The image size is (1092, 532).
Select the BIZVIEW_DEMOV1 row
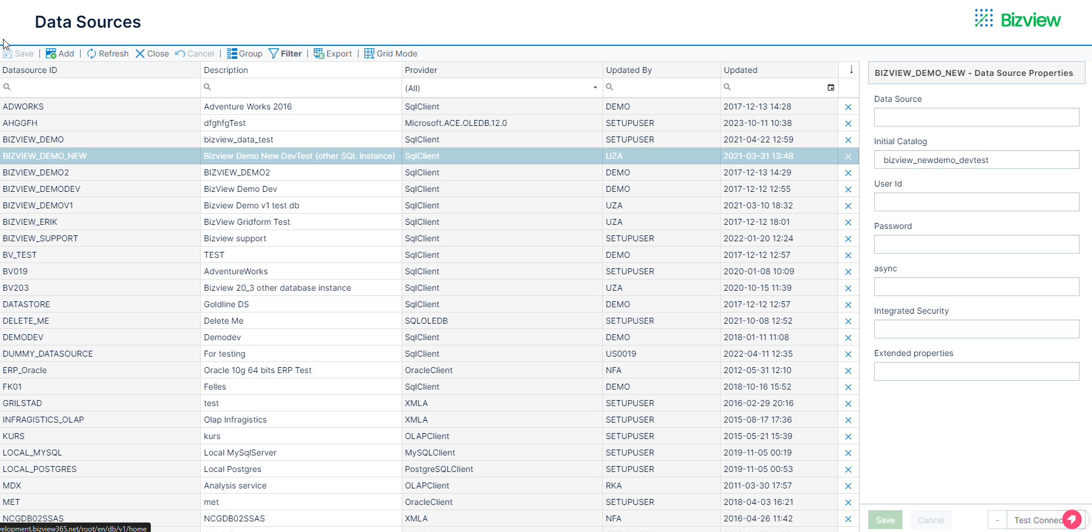coord(429,205)
